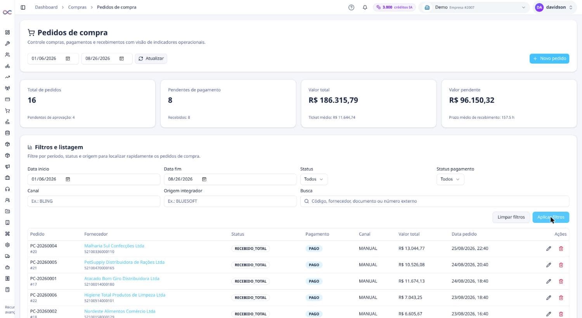Open the davidson user account menu

click(x=554, y=7)
